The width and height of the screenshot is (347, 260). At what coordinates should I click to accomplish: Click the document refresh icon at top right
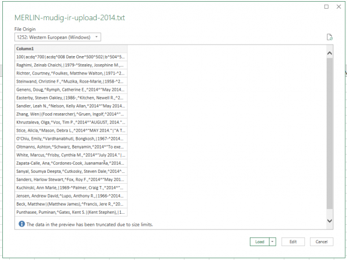(x=329, y=37)
